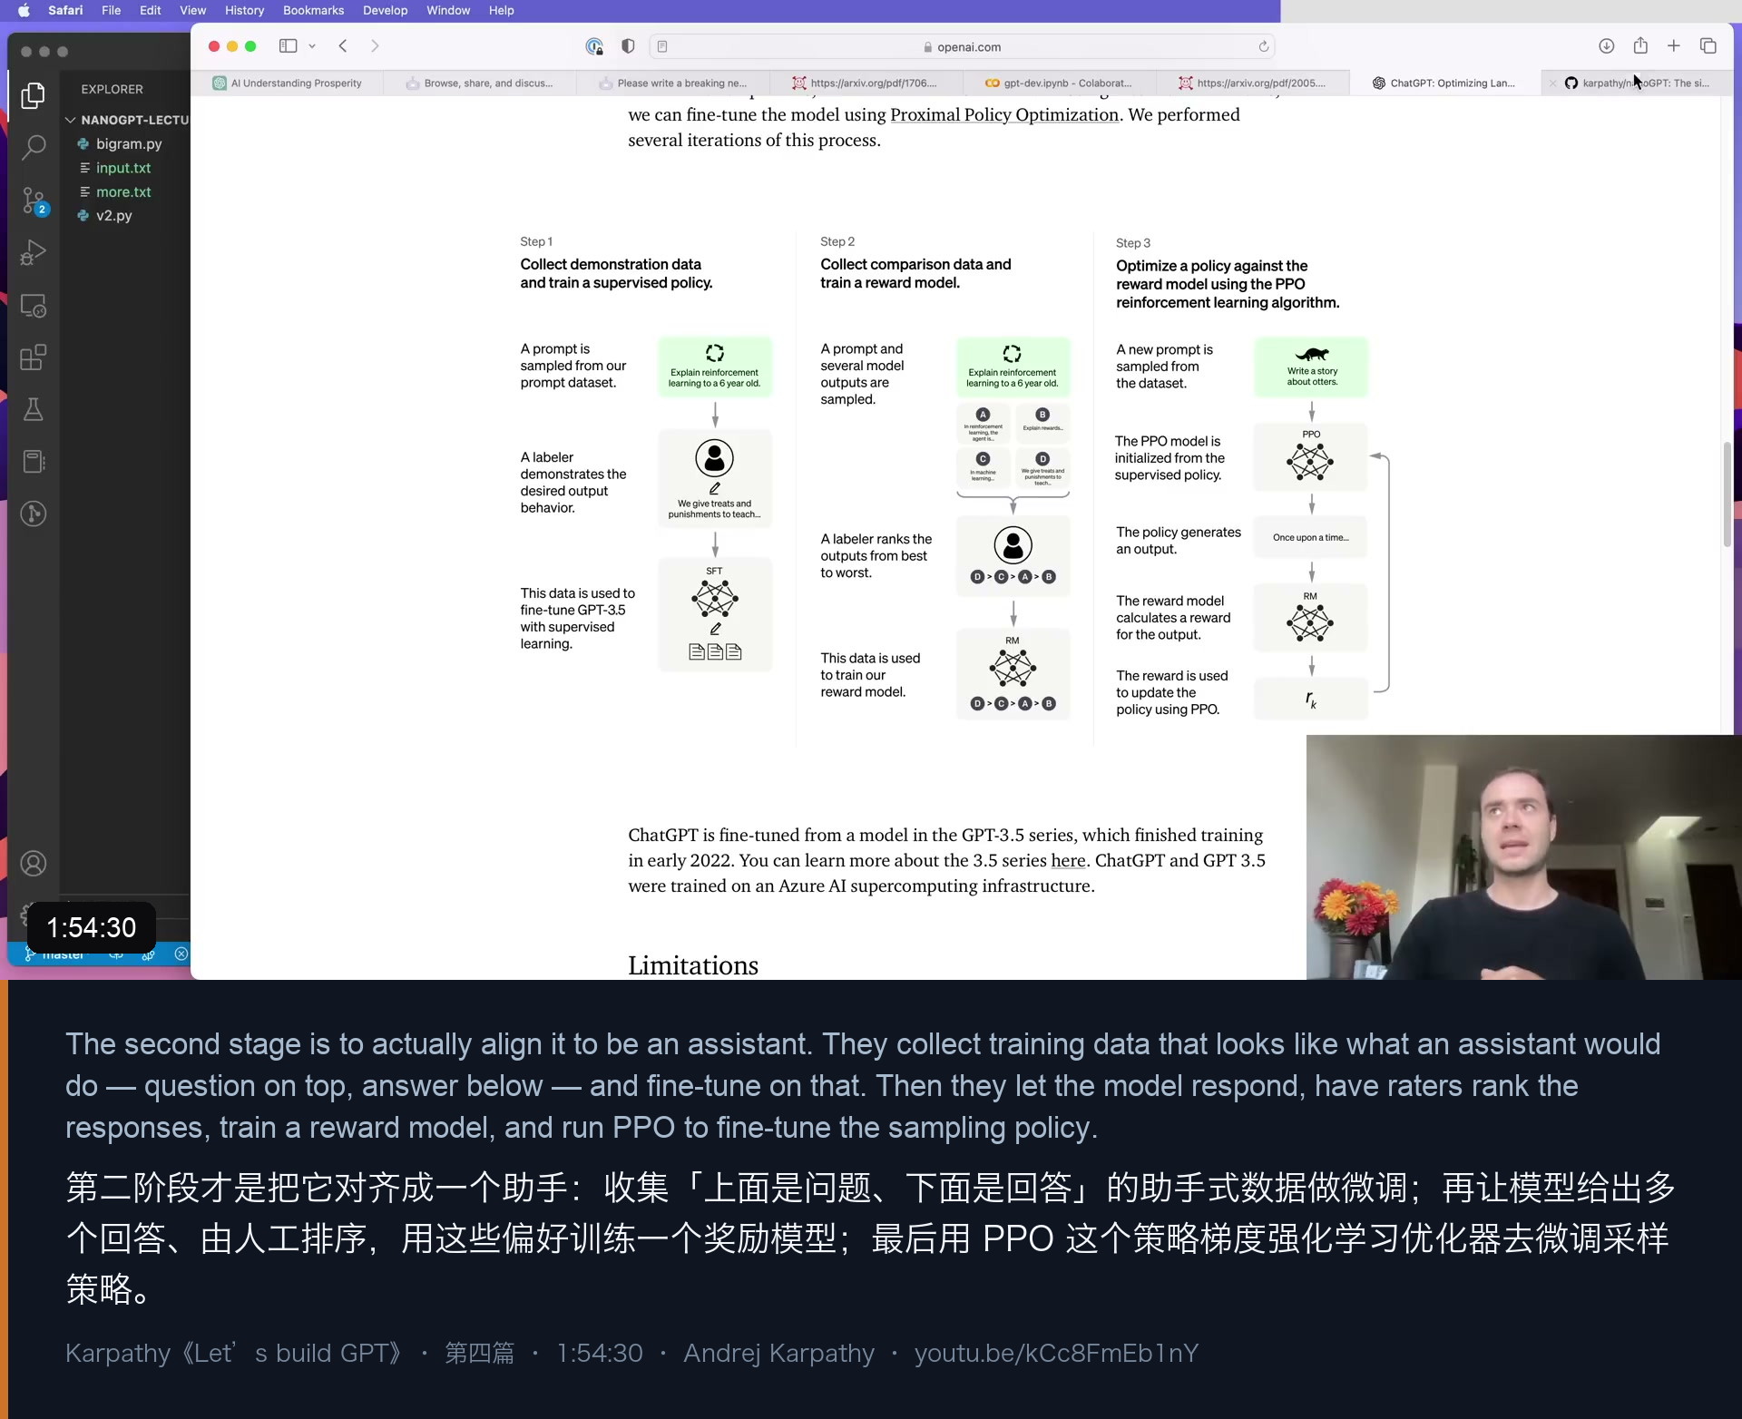Viewport: 1742px width, 1419px height.
Task: Open the Git graph icon in activity bar
Action: [x=34, y=514]
